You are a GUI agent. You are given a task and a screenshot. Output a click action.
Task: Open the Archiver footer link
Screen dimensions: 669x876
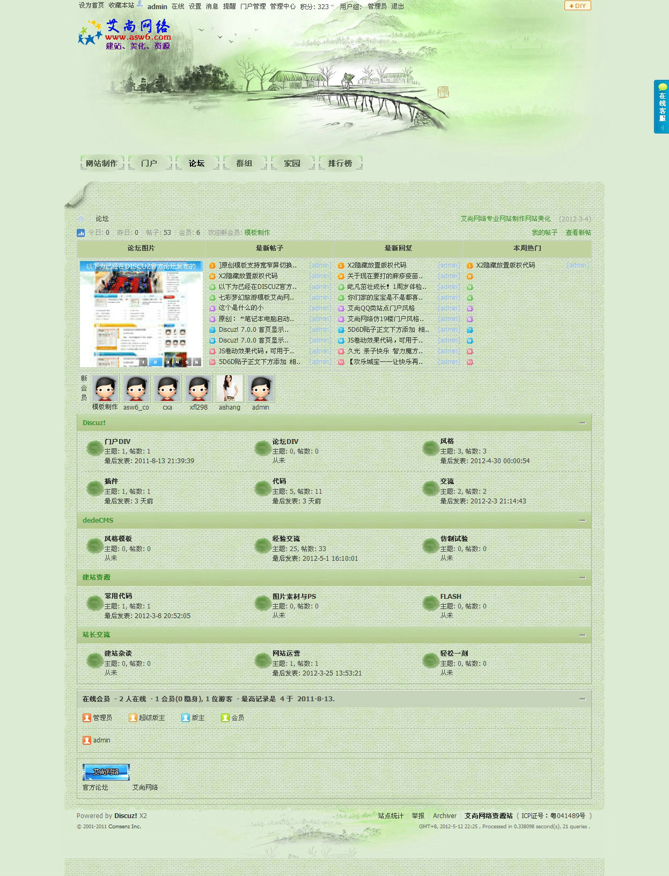(445, 816)
